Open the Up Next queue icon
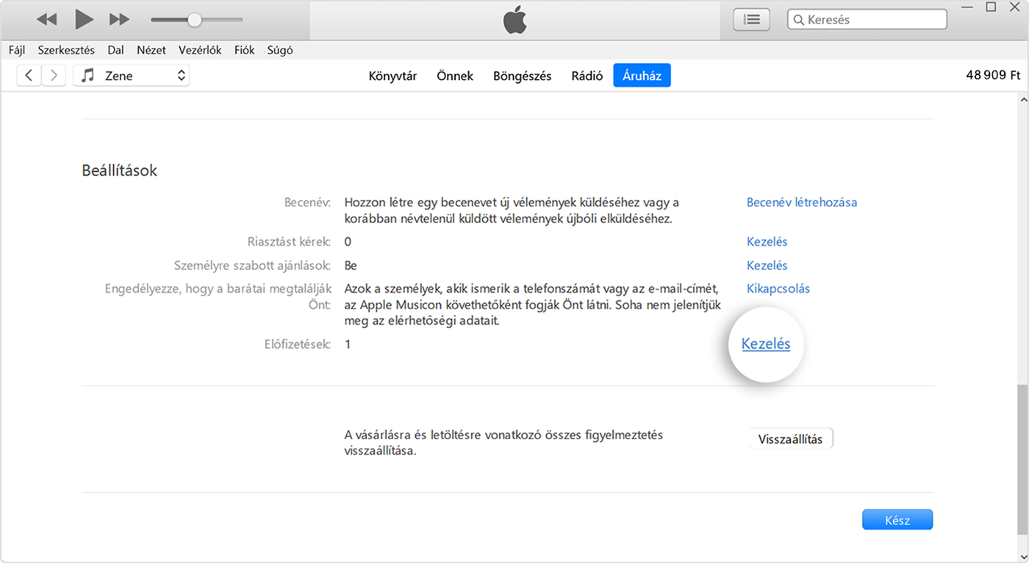This screenshot has width=1029, height=564. coord(750,19)
